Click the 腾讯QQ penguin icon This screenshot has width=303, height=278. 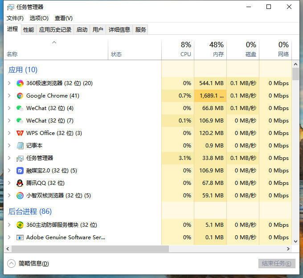20,183
